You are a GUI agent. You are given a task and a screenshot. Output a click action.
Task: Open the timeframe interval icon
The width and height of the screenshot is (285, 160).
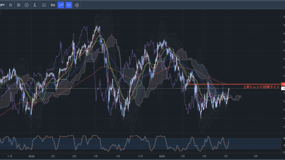pos(11,5)
